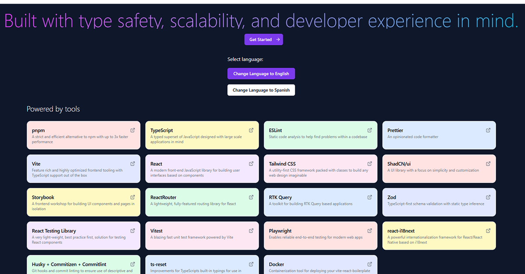Open the pnpm external link icon

click(133, 130)
